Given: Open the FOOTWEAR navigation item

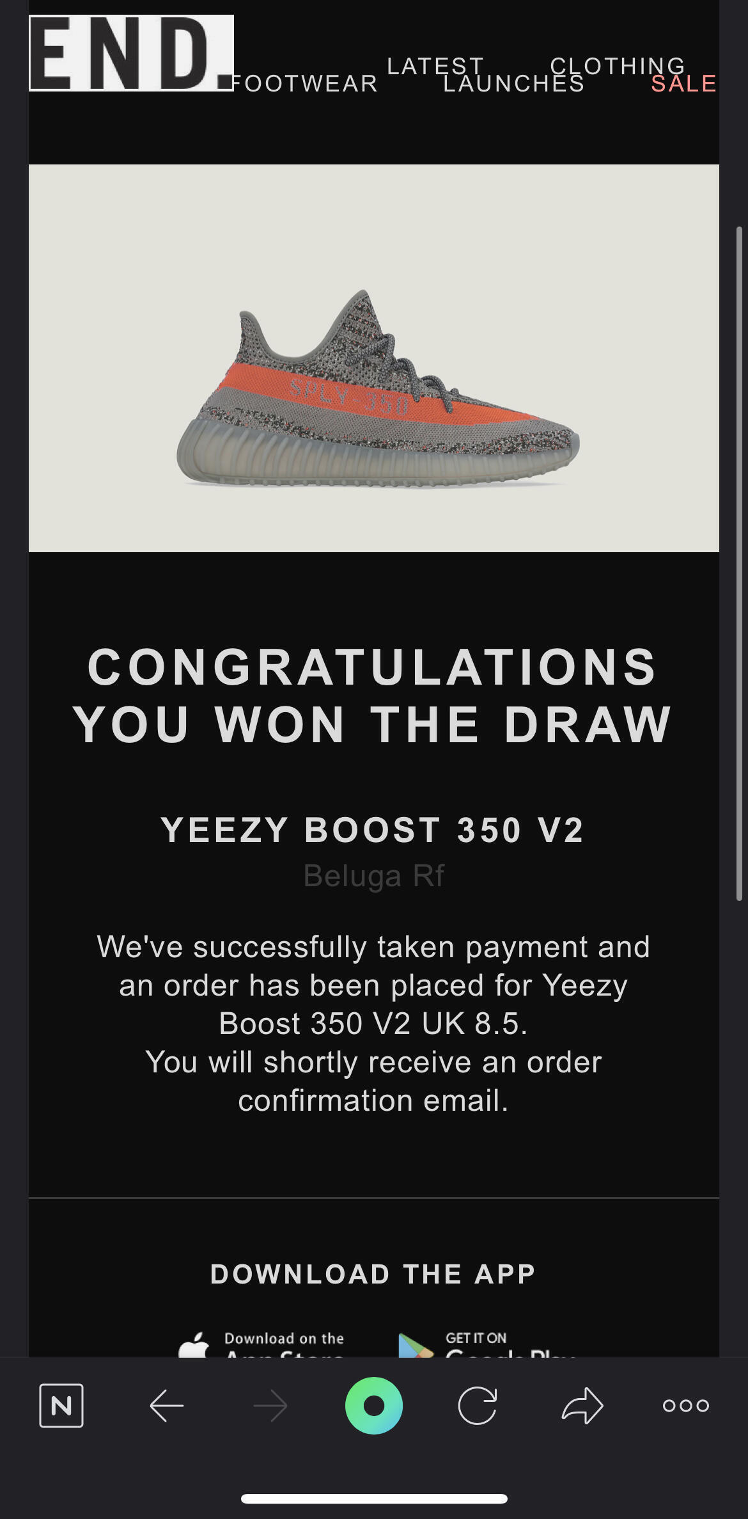Looking at the screenshot, I should click(304, 84).
